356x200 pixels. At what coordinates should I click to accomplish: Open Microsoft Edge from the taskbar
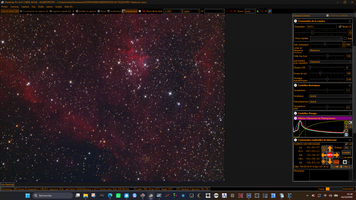tap(110, 196)
